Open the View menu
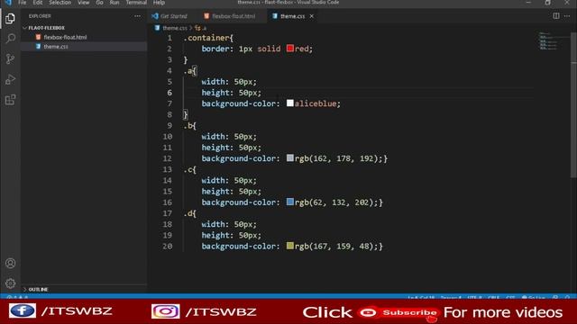The width and height of the screenshot is (577, 324). point(84,3)
